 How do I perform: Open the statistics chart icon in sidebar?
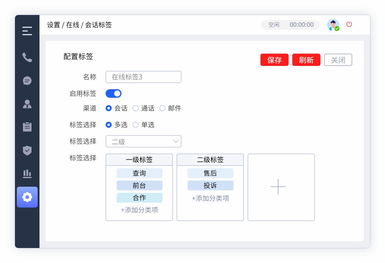click(27, 174)
